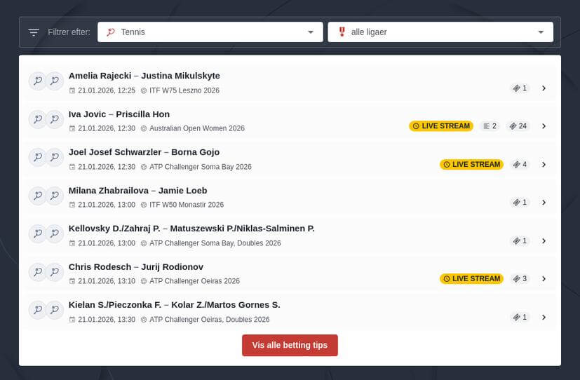Screen dimensions: 580x380
Task: Open Joel Josef Schwarzler – Borna Gojo match
Action: pyautogui.click(x=290, y=158)
